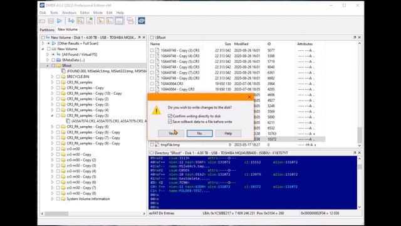Viewport: 401px width, 226px height.
Task: Click the blue play scan toolbar icon
Action: (x=60, y=21)
